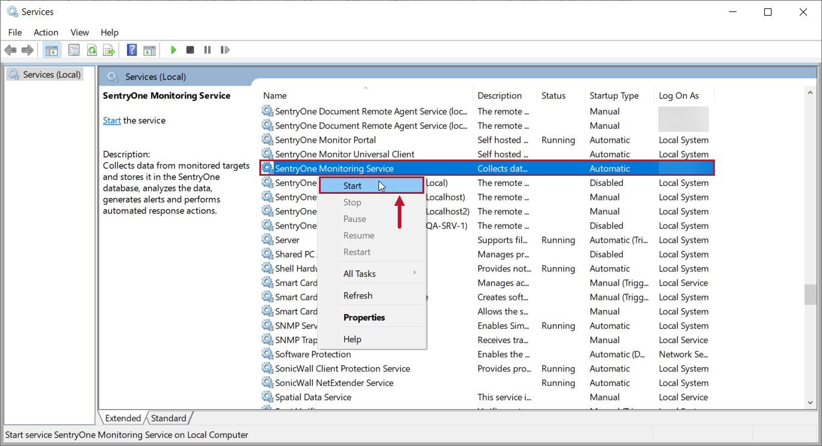
Task: Click the Start the service link
Action: tap(112, 120)
